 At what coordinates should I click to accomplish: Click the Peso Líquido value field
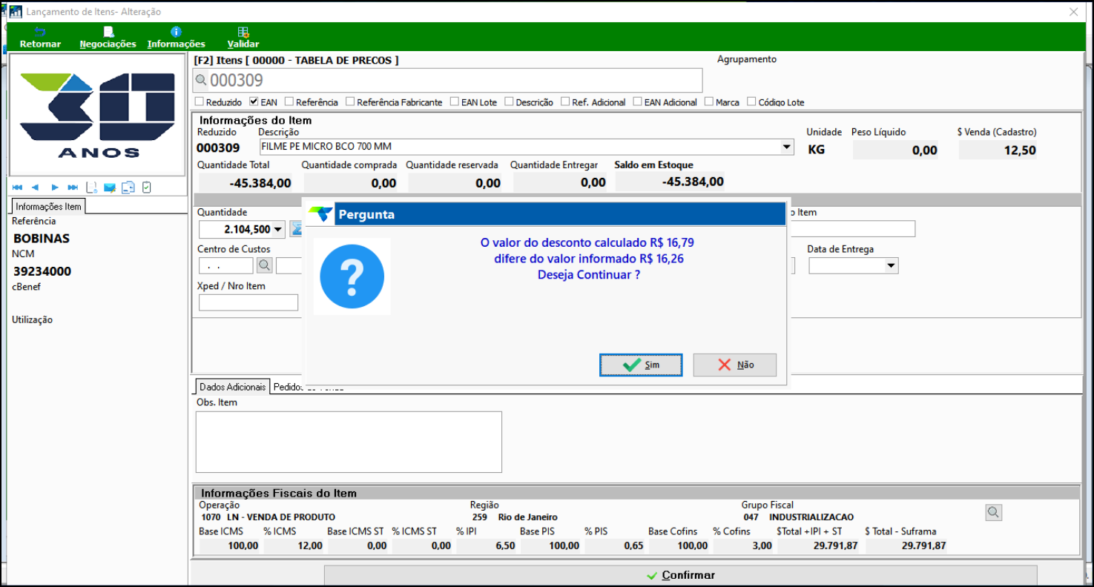tap(896, 150)
